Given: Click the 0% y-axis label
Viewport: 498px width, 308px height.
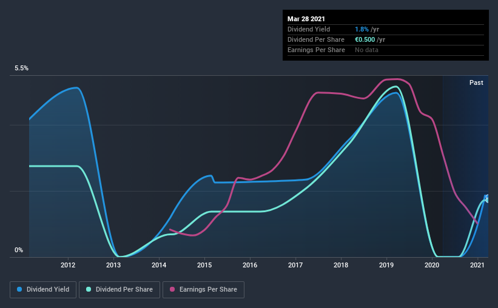Looking at the screenshot, I should click(x=19, y=250).
